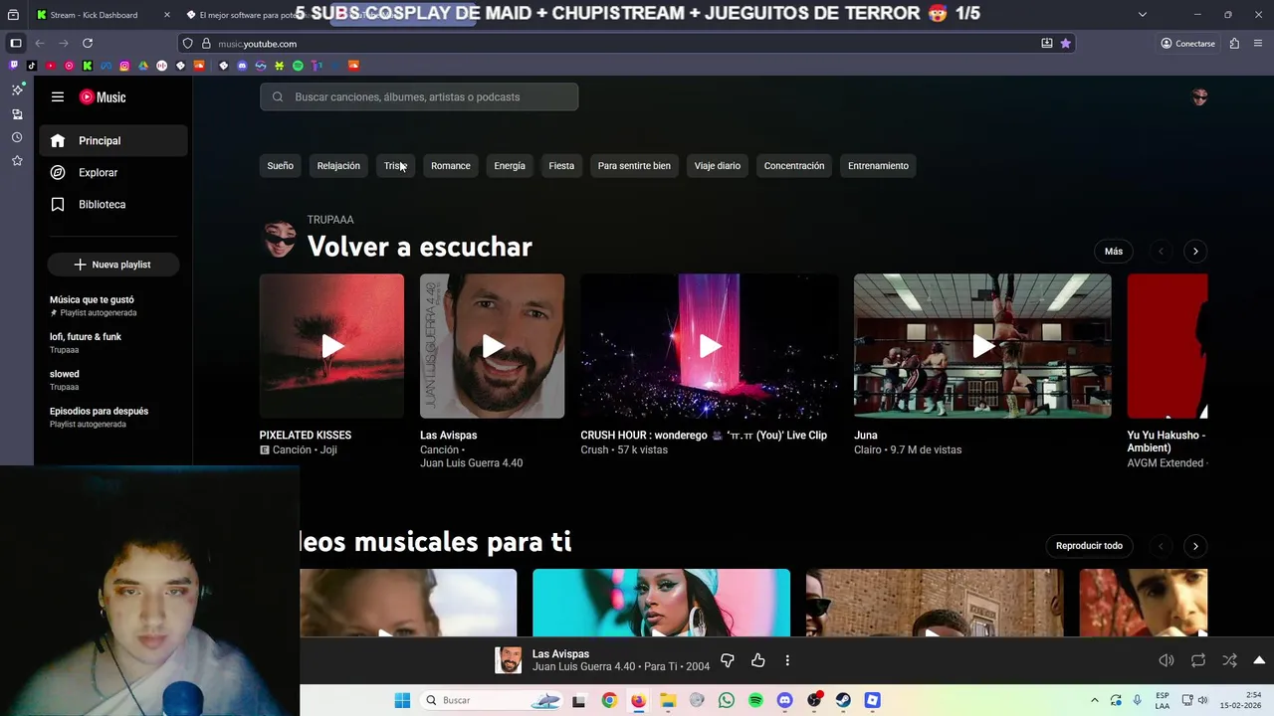The height and width of the screenshot is (716, 1274).
Task: Toggle repeat mode in player bar
Action: [x=1198, y=660]
